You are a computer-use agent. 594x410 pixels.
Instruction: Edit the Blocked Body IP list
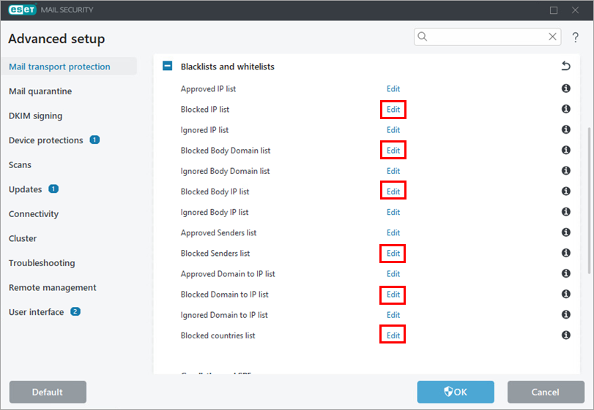pyautogui.click(x=393, y=191)
